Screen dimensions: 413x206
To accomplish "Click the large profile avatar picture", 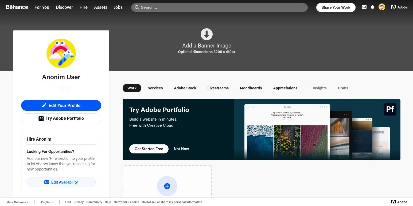I will click(x=61, y=53).
